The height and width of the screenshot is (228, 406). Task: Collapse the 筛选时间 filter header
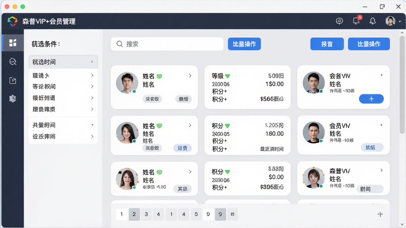pos(63,62)
